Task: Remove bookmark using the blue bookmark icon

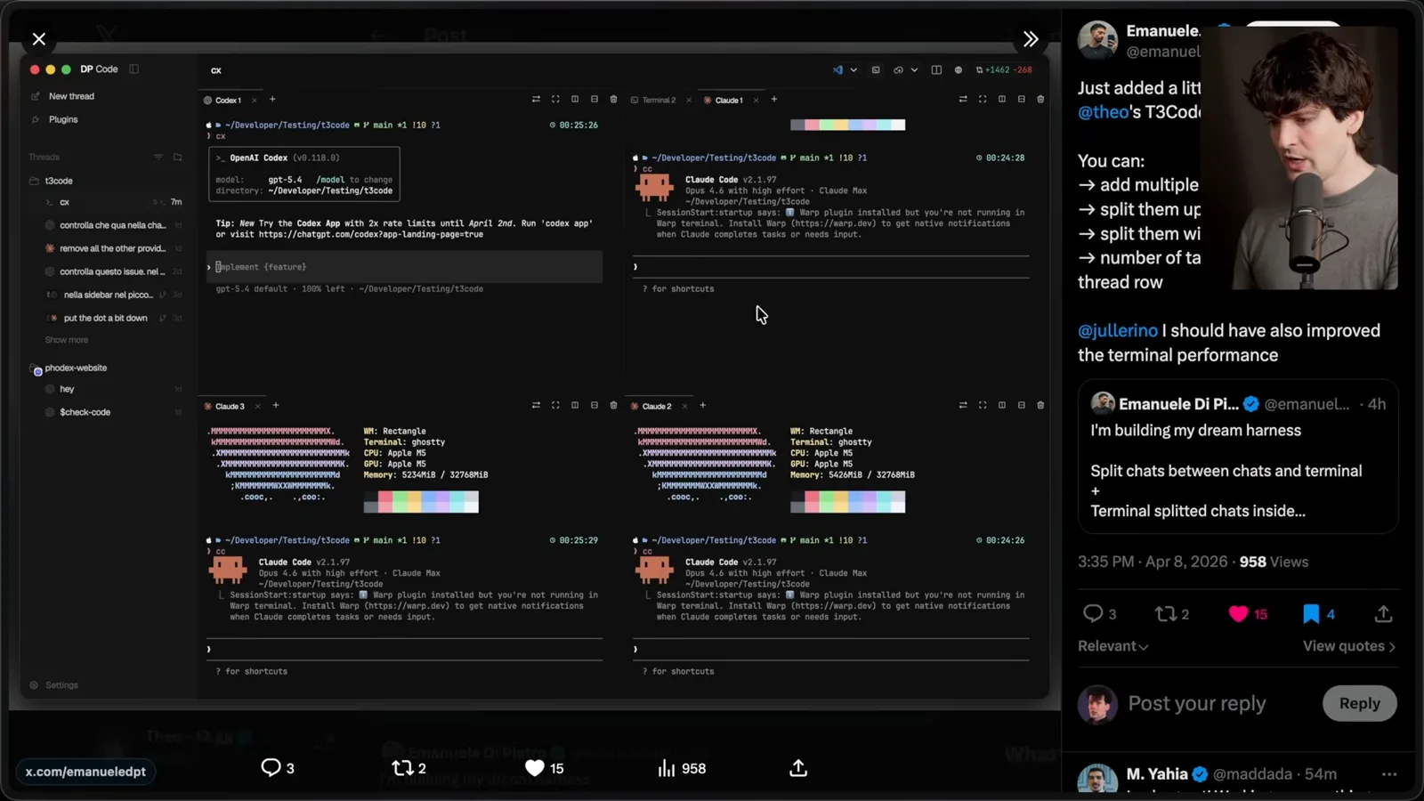Action: [x=1311, y=614]
